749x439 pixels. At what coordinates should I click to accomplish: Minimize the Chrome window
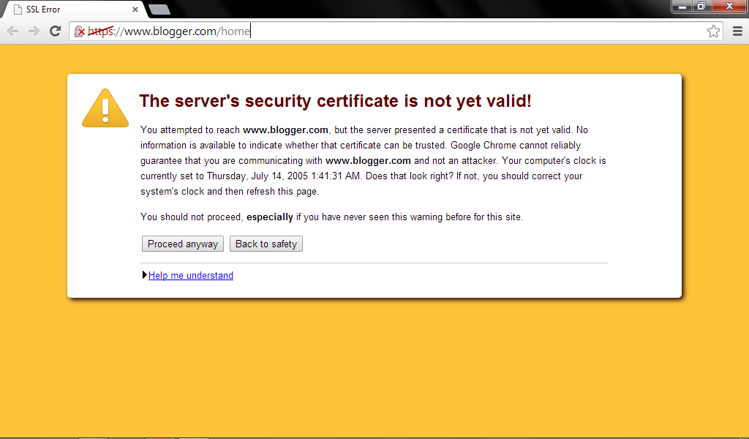click(x=682, y=6)
